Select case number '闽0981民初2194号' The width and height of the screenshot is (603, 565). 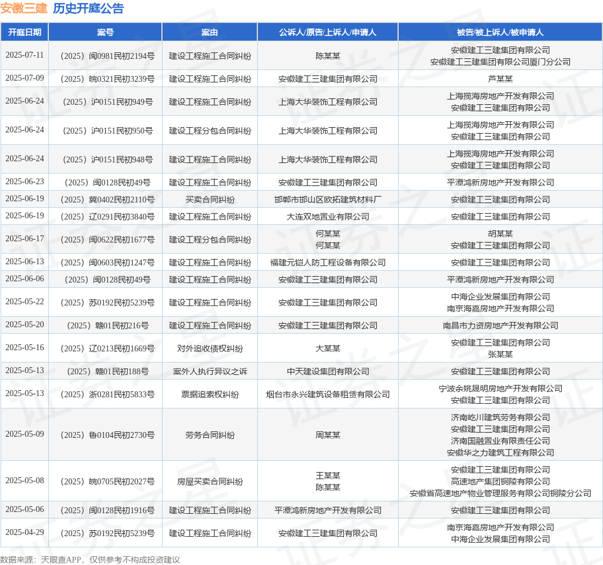pyautogui.click(x=121, y=56)
